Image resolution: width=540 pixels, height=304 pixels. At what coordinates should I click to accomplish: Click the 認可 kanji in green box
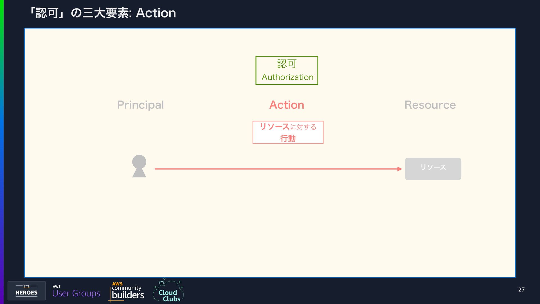click(287, 64)
